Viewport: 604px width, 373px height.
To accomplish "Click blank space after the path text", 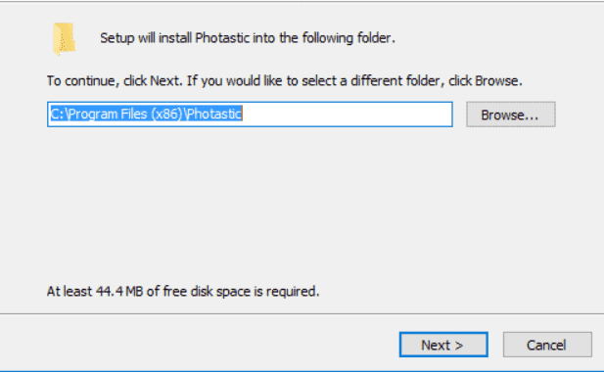I will [x=347, y=115].
